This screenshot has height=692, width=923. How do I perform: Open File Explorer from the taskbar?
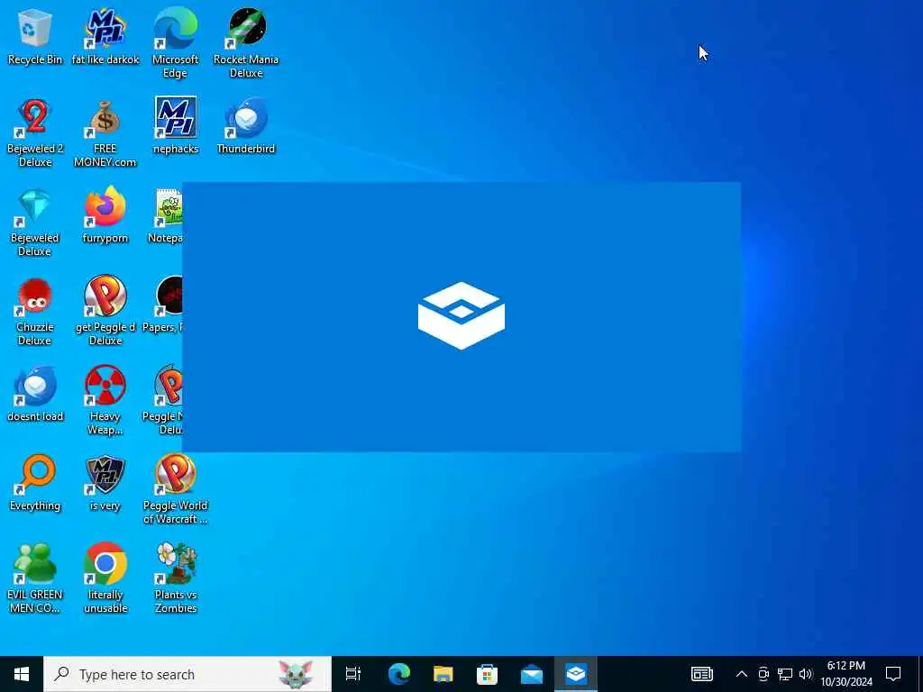443,674
